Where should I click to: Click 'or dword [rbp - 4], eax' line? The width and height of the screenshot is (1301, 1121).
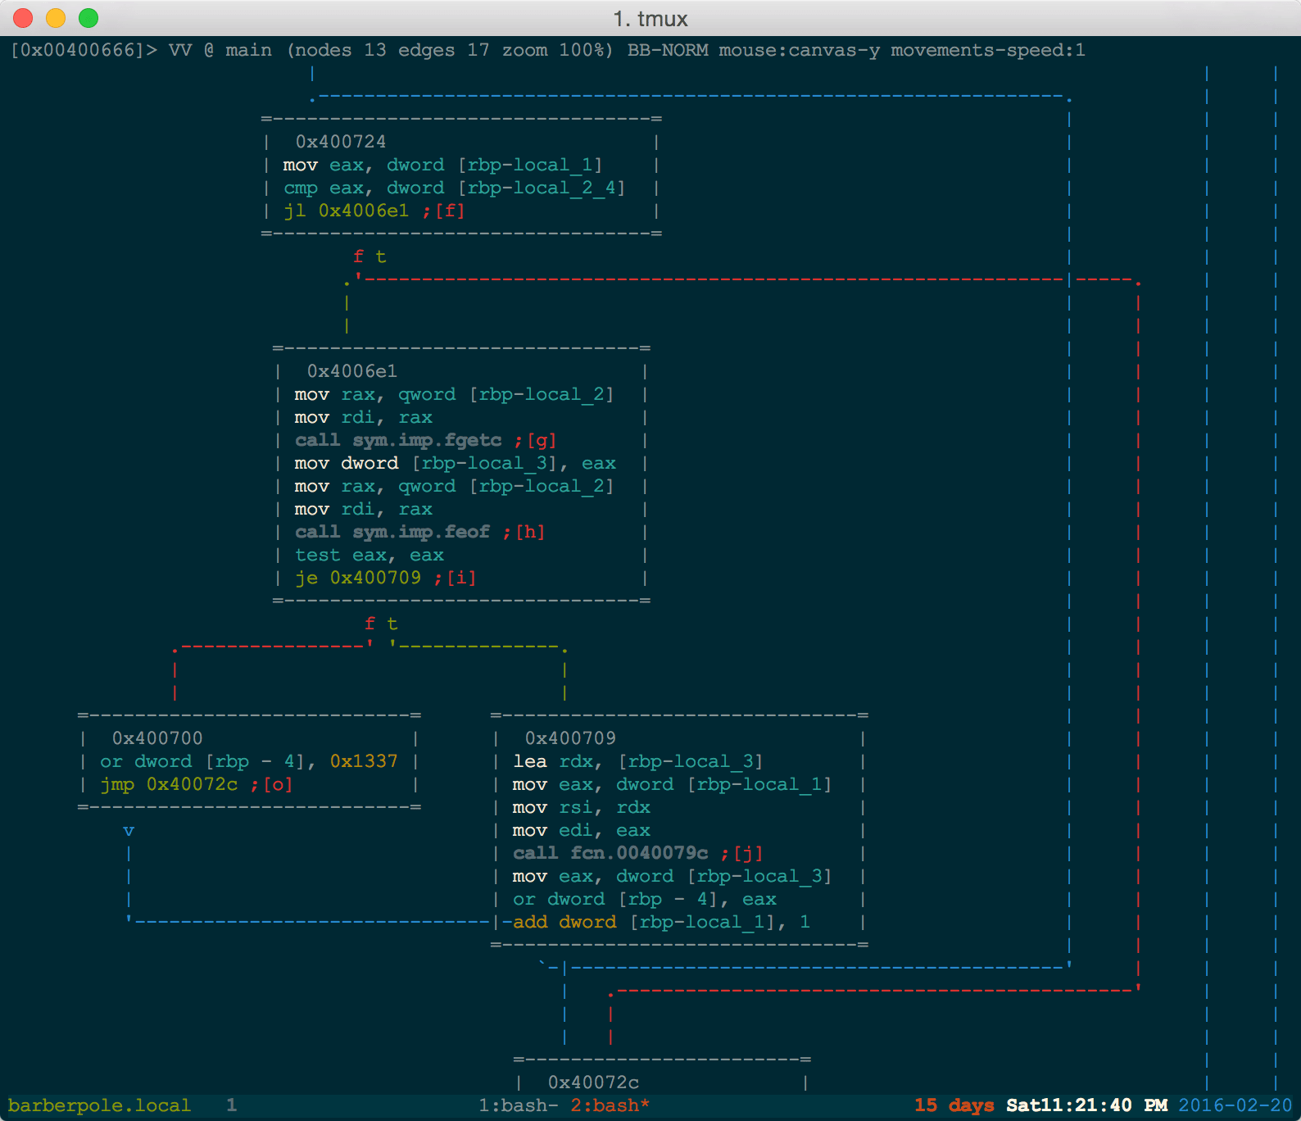(x=645, y=899)
